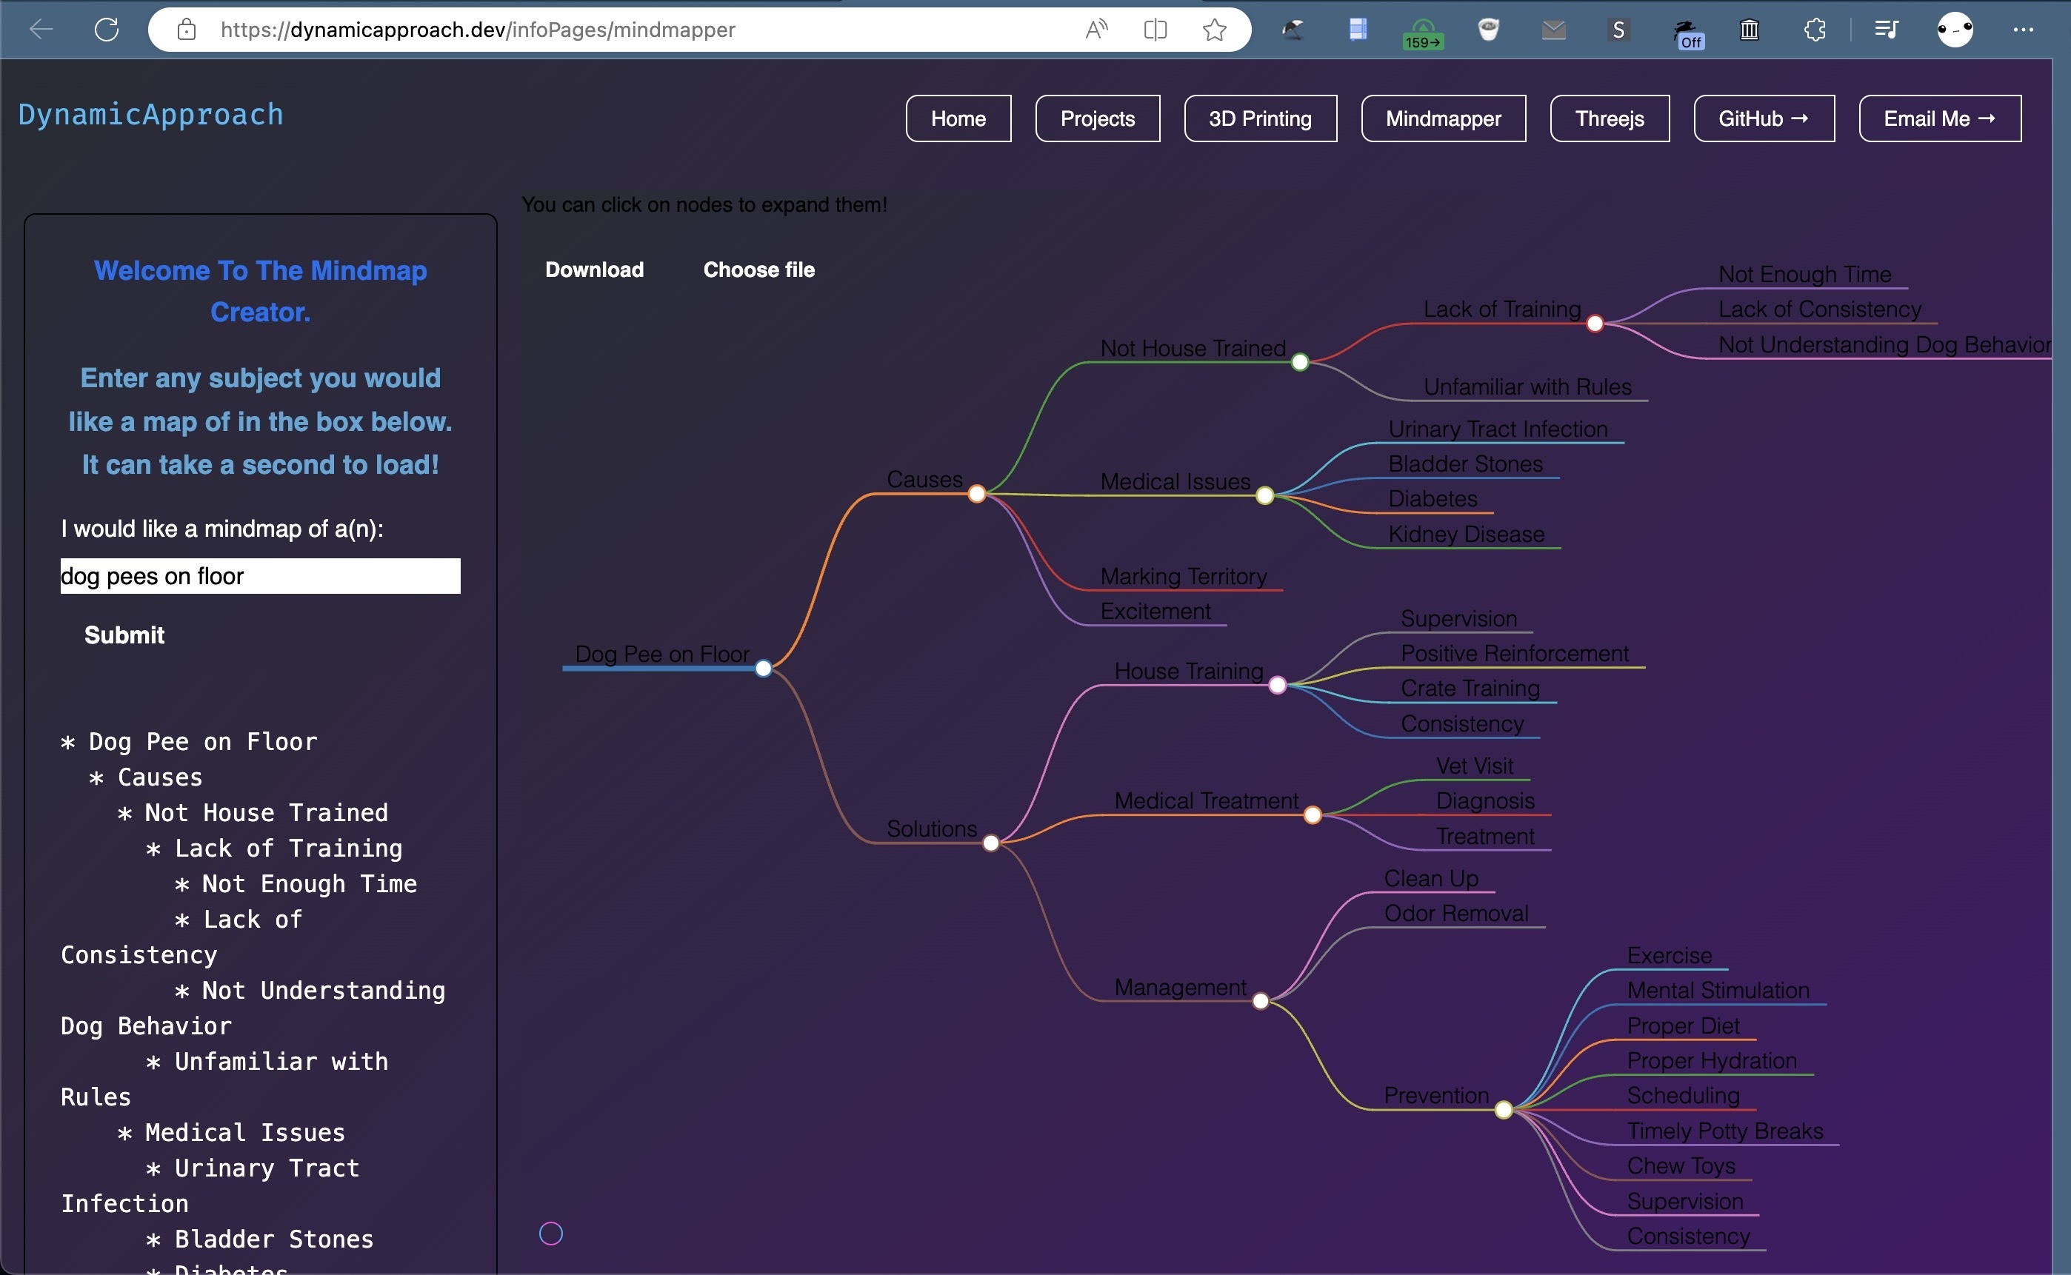2071x1275 pixels.
Task: Click the green shopping extension showing 159
Action: point(1422,32)
